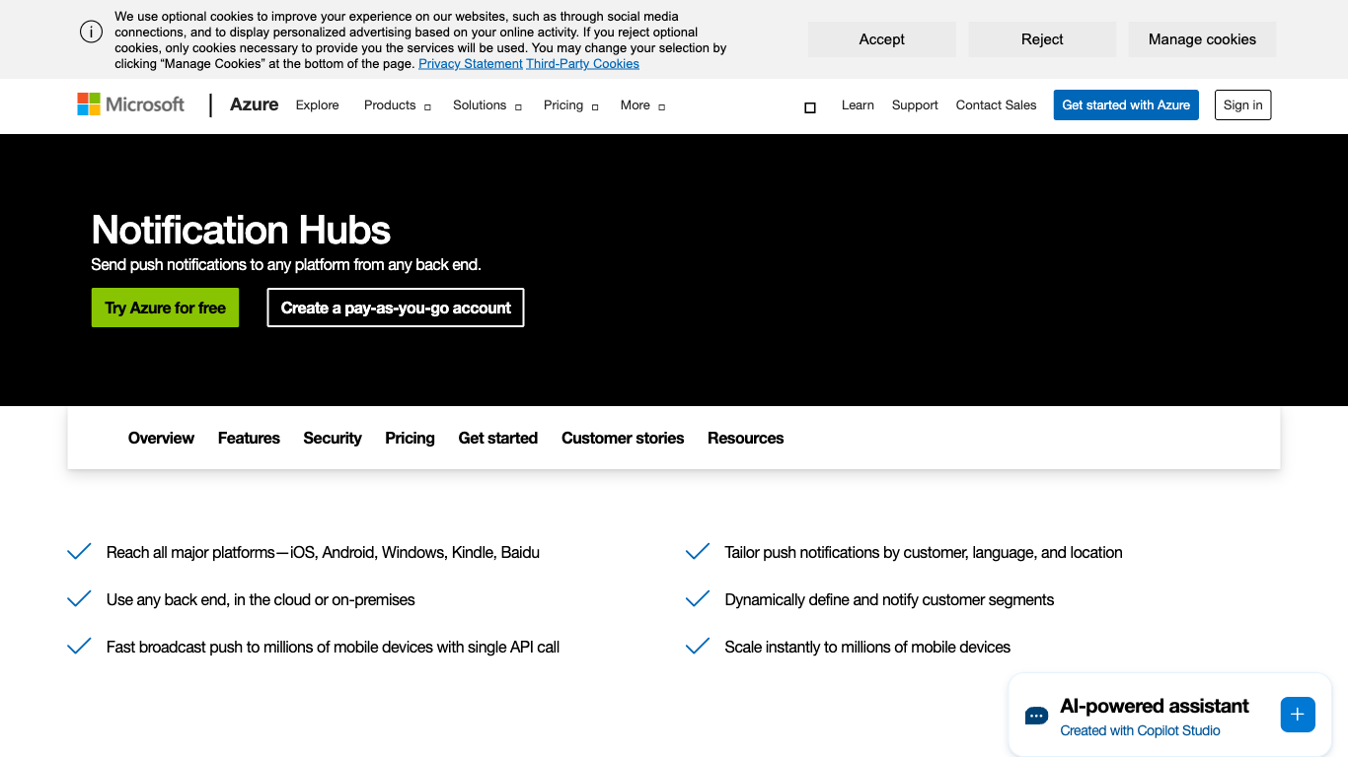Click 'Use any back end' text

point(261,599)
